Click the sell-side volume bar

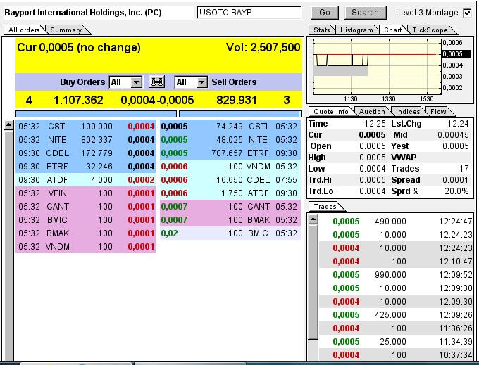pyautogui.click(x=240, y=114)
